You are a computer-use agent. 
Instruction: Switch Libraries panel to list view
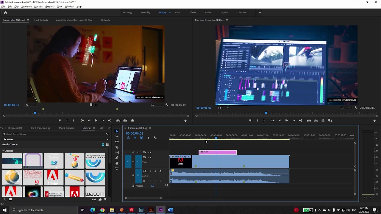point(107,145)
